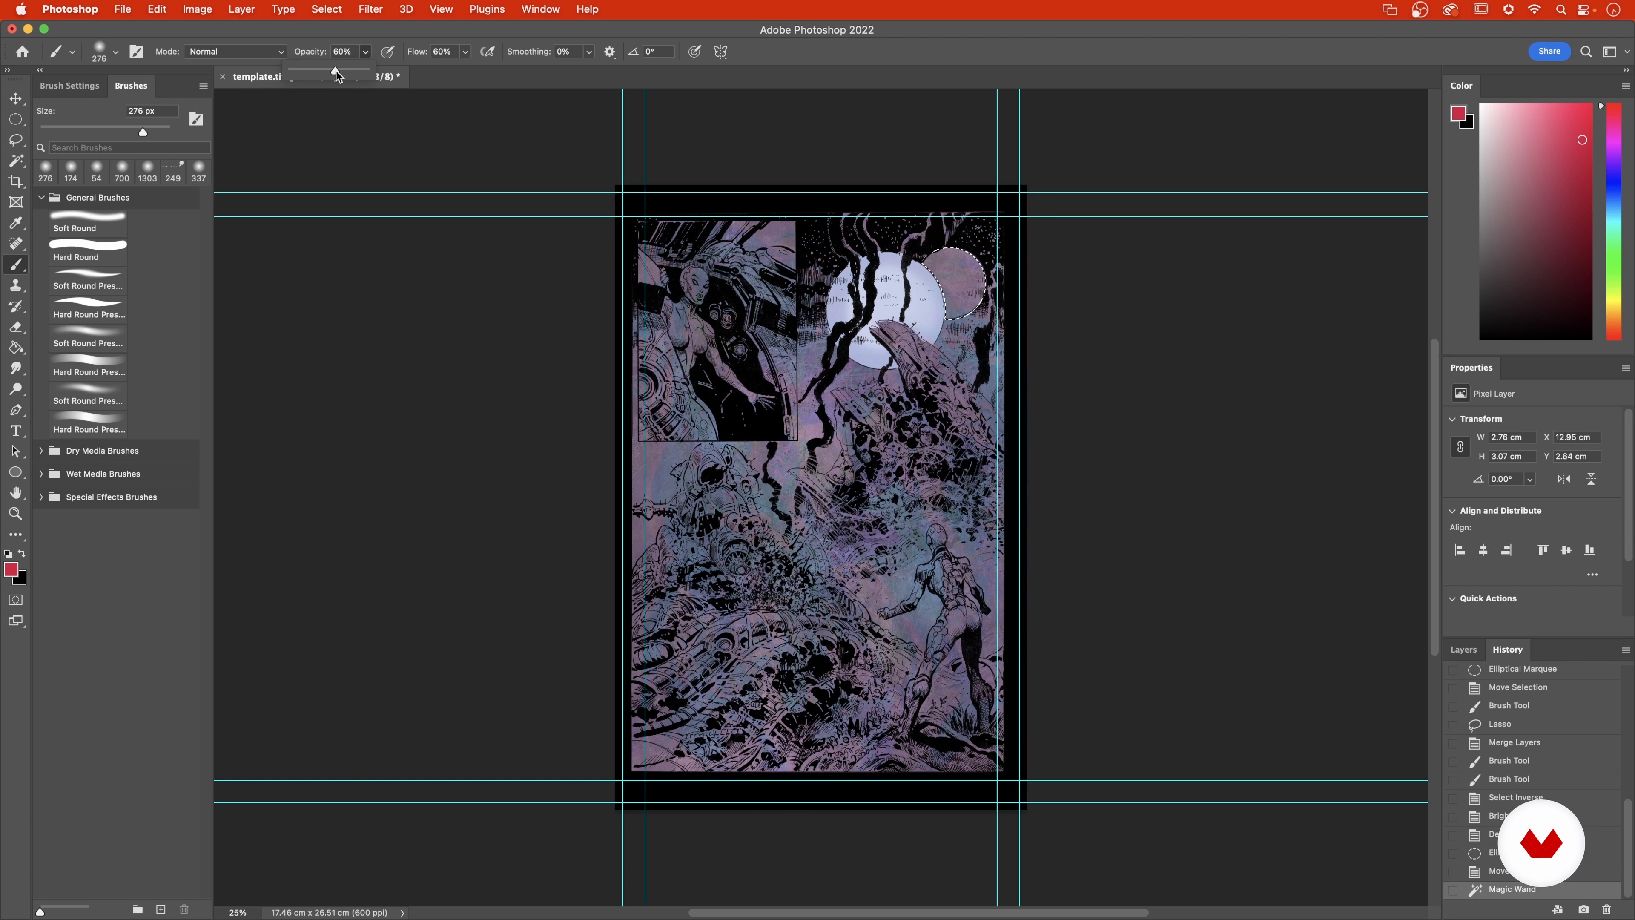Image resolution: width=1635 pixels, height=920 pixels.
Task: Toggle link width and height constraint
Action: pos(1460,447)
